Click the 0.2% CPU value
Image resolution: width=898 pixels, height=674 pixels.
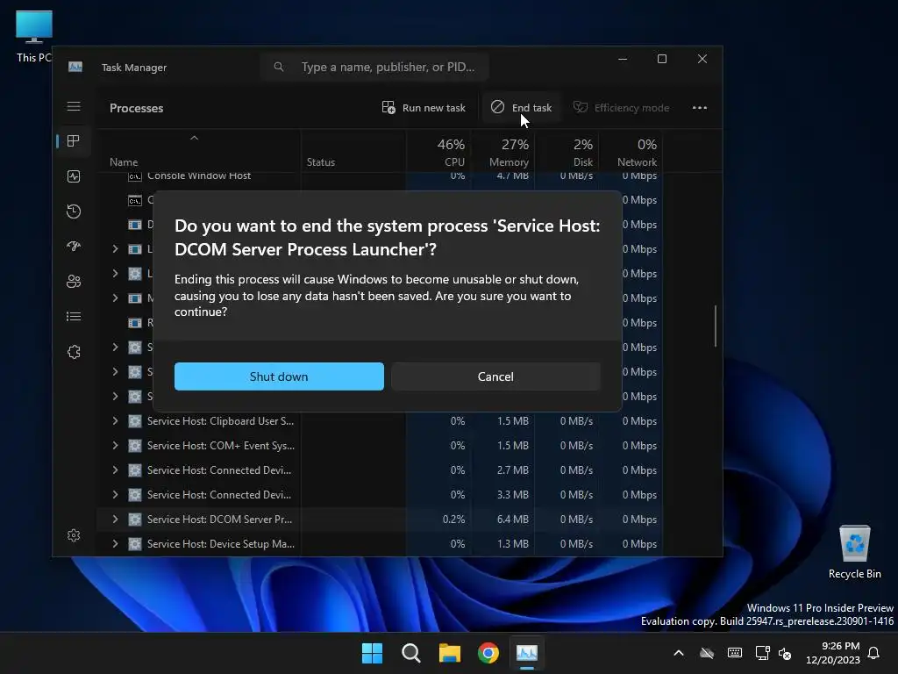point(453,520)
